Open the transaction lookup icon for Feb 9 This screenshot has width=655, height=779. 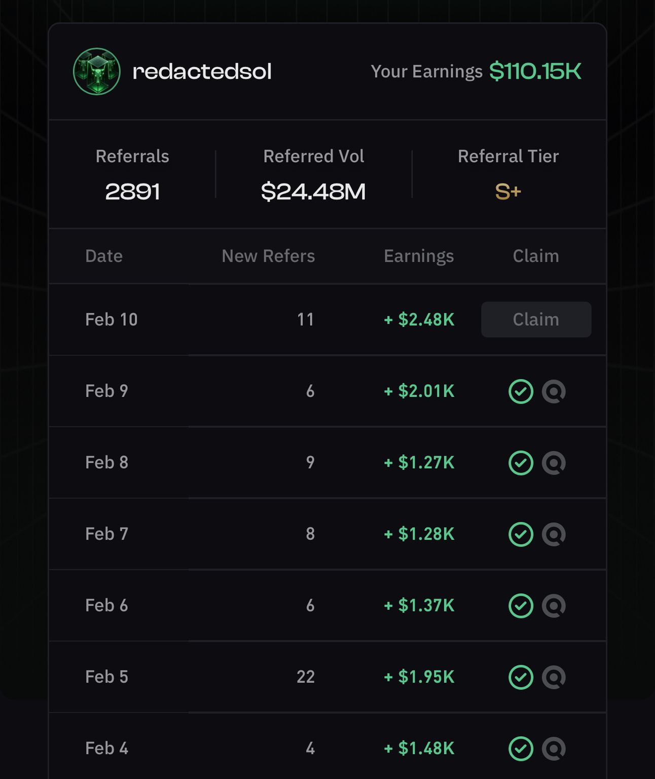click(x=554, y=391)
